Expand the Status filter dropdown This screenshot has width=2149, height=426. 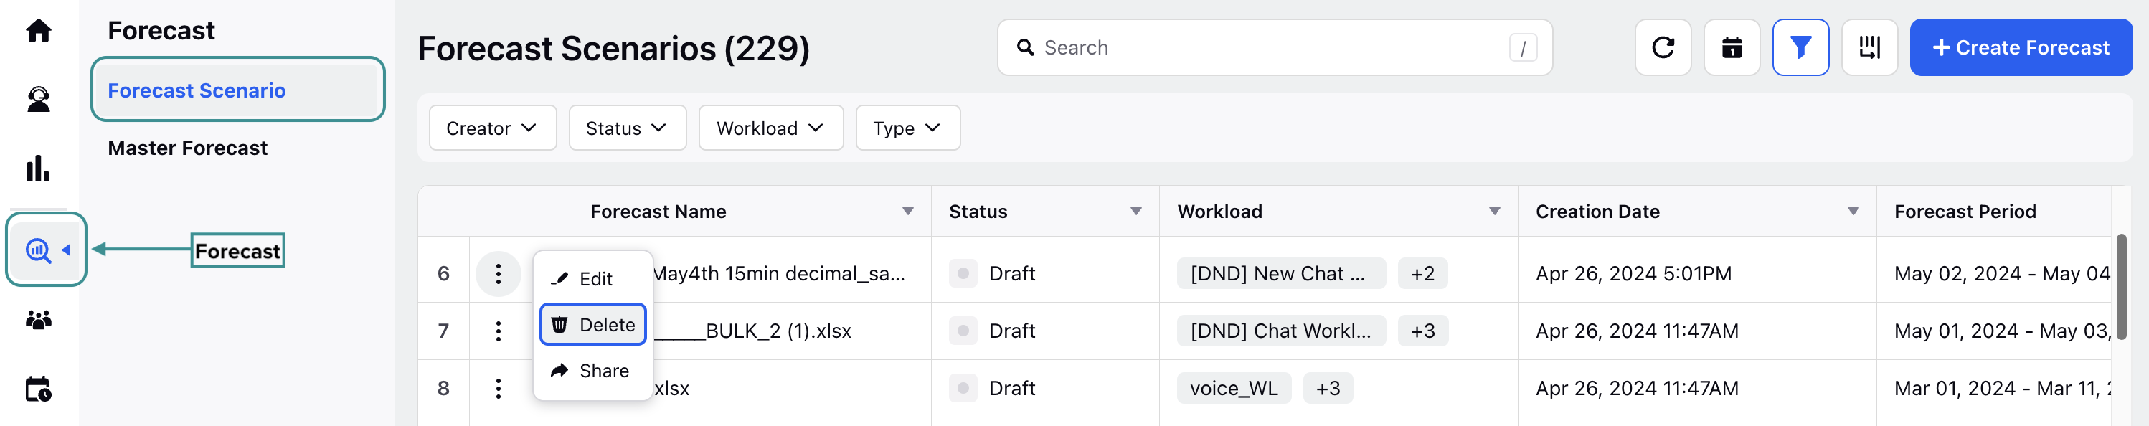click(628, 128)
